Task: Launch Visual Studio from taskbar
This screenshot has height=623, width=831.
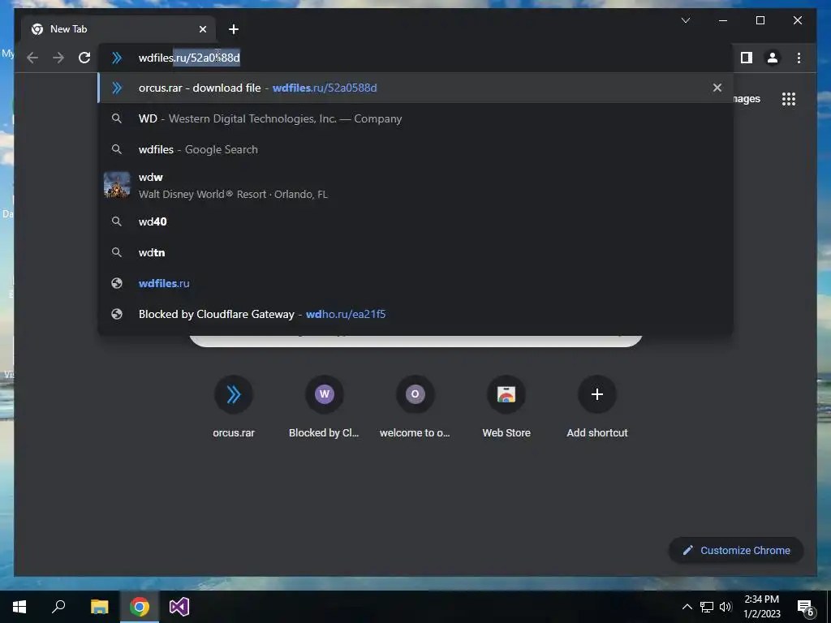Action: tap(179, 607)
